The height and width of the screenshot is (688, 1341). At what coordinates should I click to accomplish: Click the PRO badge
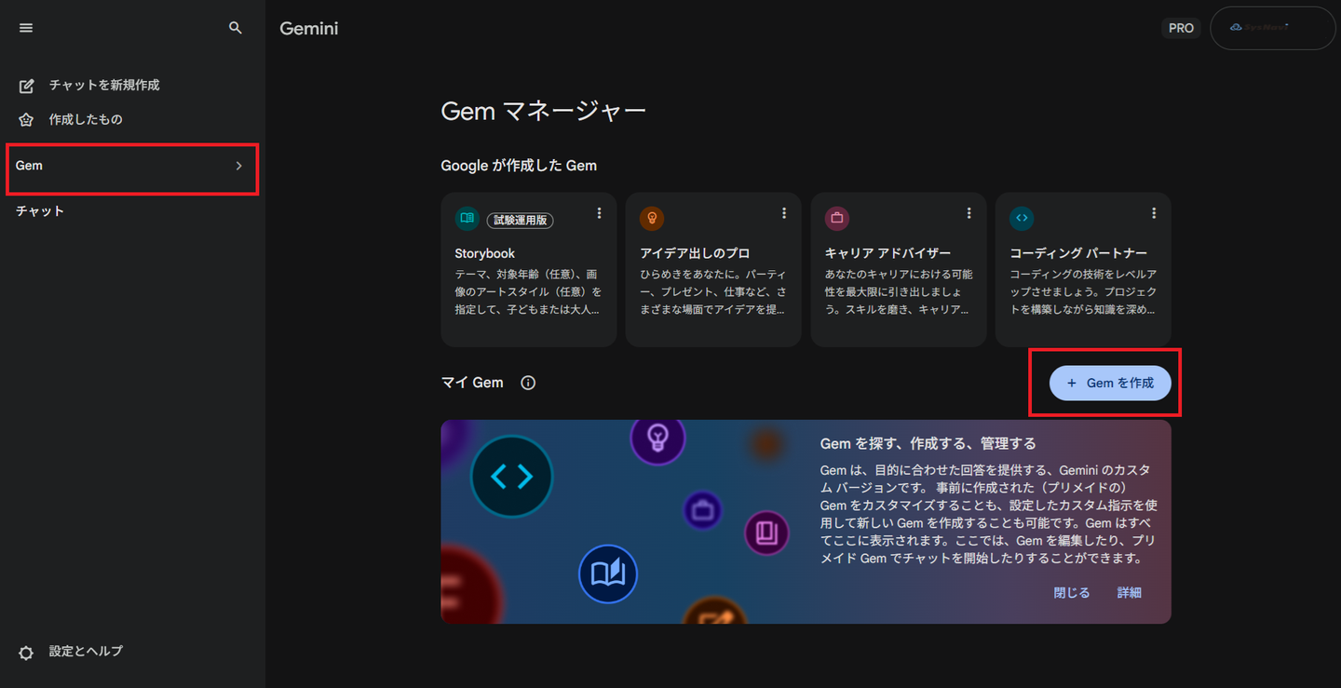1181,28
